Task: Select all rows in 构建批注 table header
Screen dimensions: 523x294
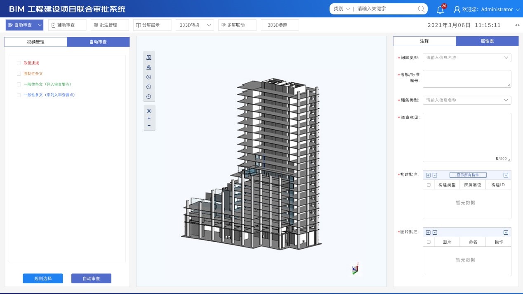Action: [429, 185]
